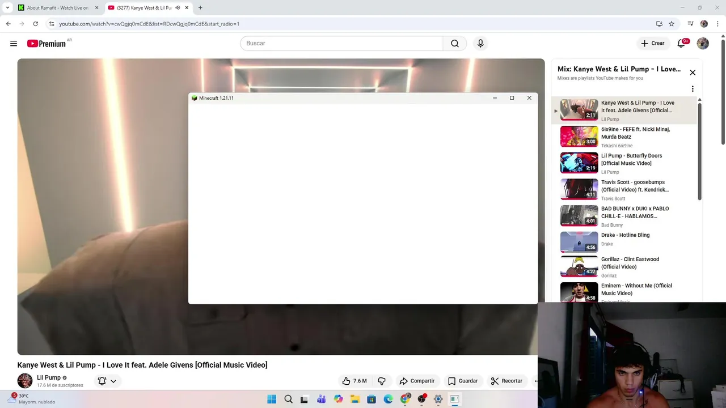
Task: Play Drake - Hotline Bling video
Action: 624,242
